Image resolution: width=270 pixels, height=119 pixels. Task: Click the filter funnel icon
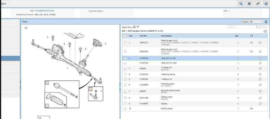[x=138, y=27]
